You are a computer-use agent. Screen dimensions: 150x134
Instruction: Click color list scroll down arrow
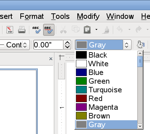coord(140,126)
